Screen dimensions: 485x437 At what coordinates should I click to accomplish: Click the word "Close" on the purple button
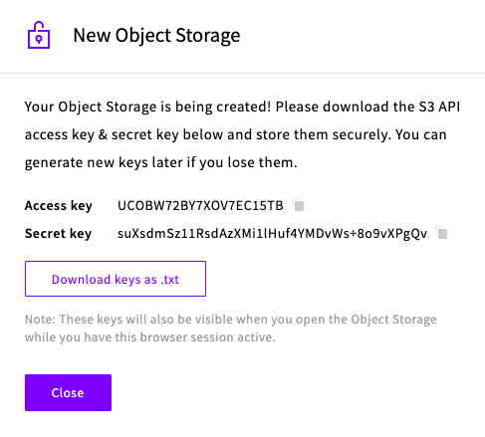[x=68, y=393]
